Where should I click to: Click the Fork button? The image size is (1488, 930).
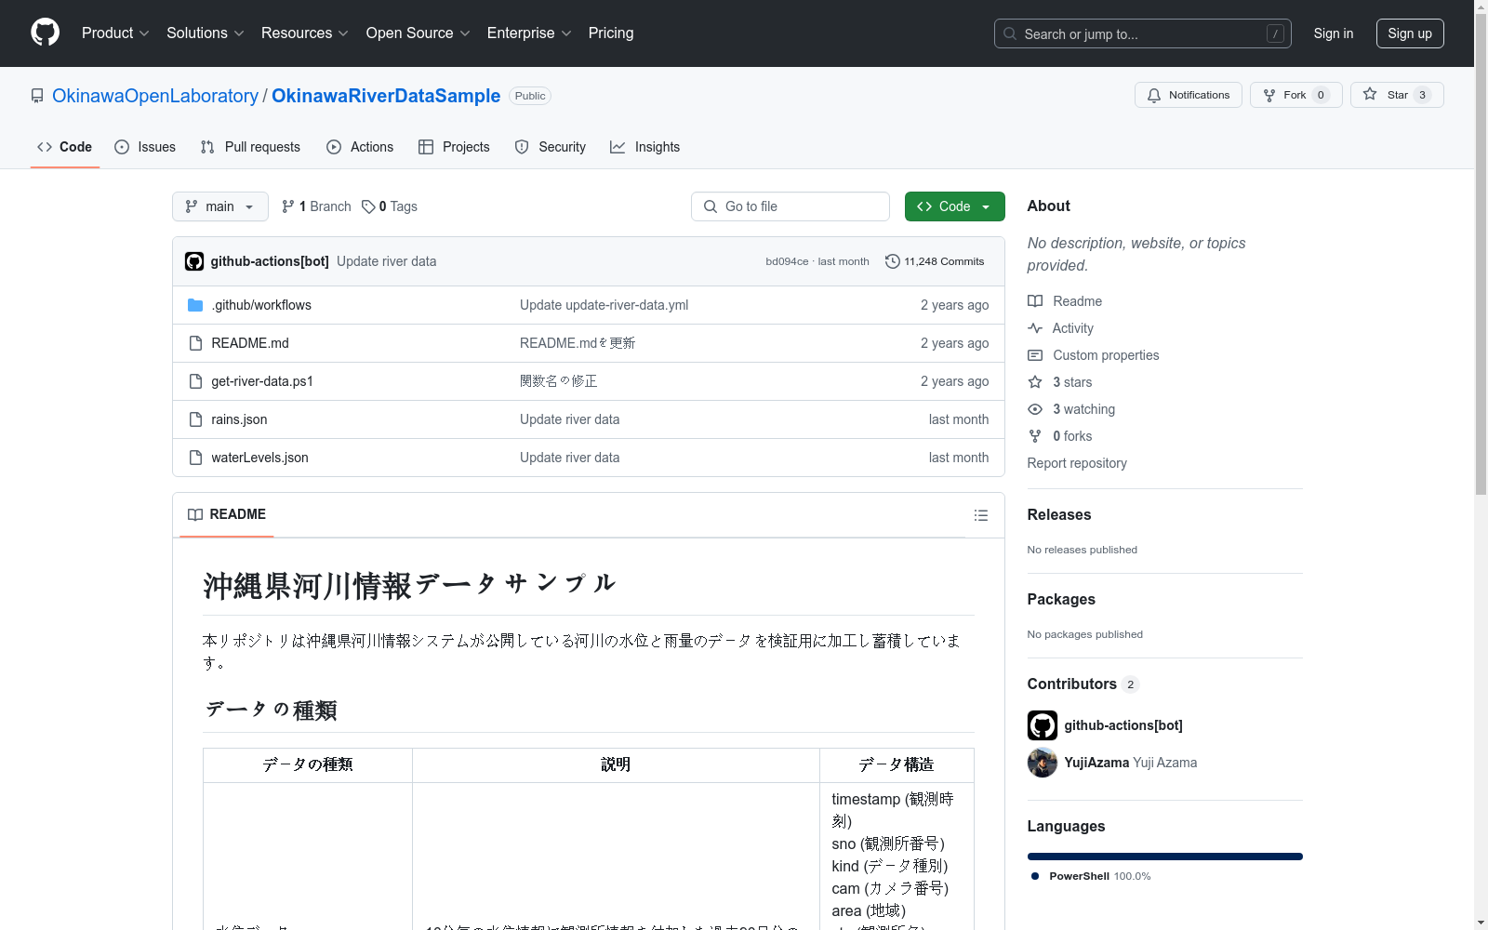click(1295, 95)
